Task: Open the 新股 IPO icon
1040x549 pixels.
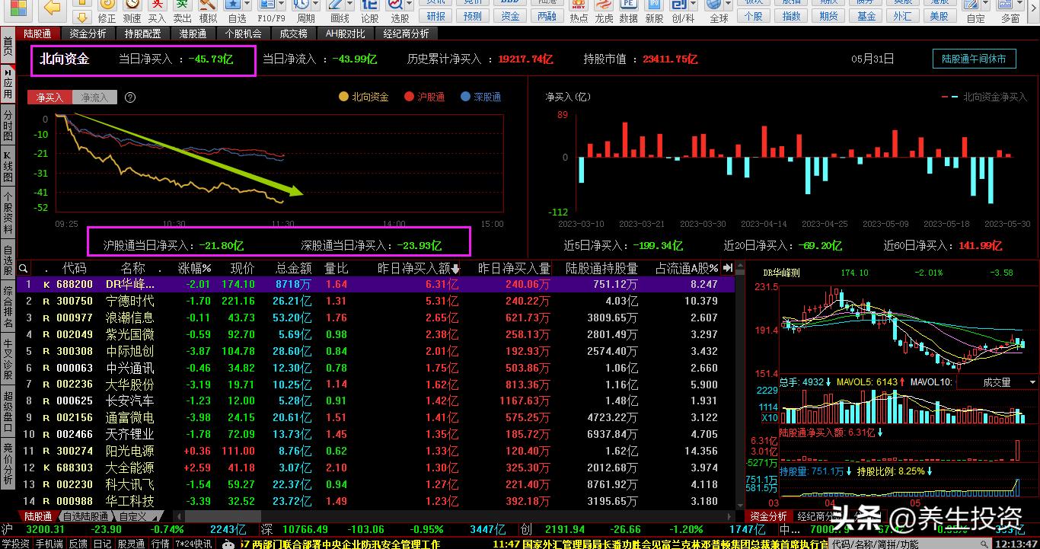Action: [x=654, y=11]
